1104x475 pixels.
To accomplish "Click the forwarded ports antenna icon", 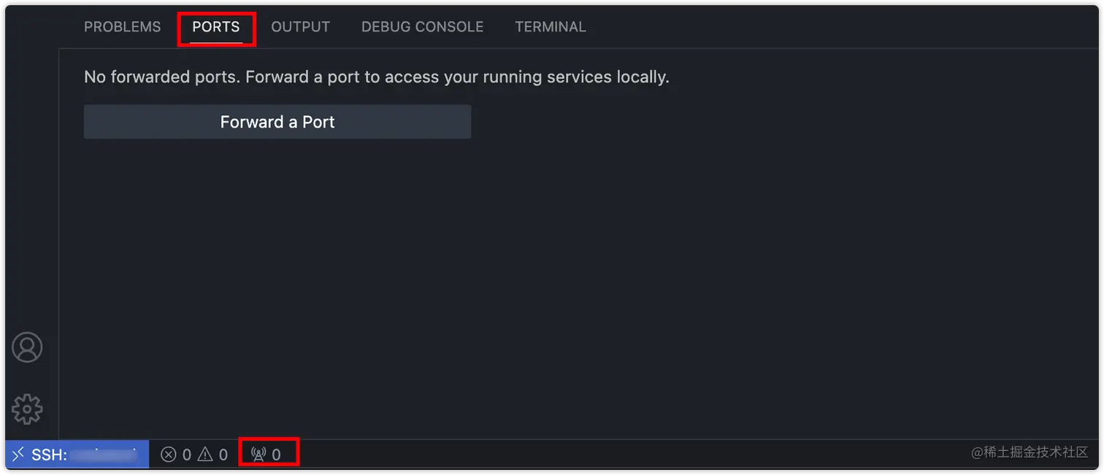I will click(258, 455).
